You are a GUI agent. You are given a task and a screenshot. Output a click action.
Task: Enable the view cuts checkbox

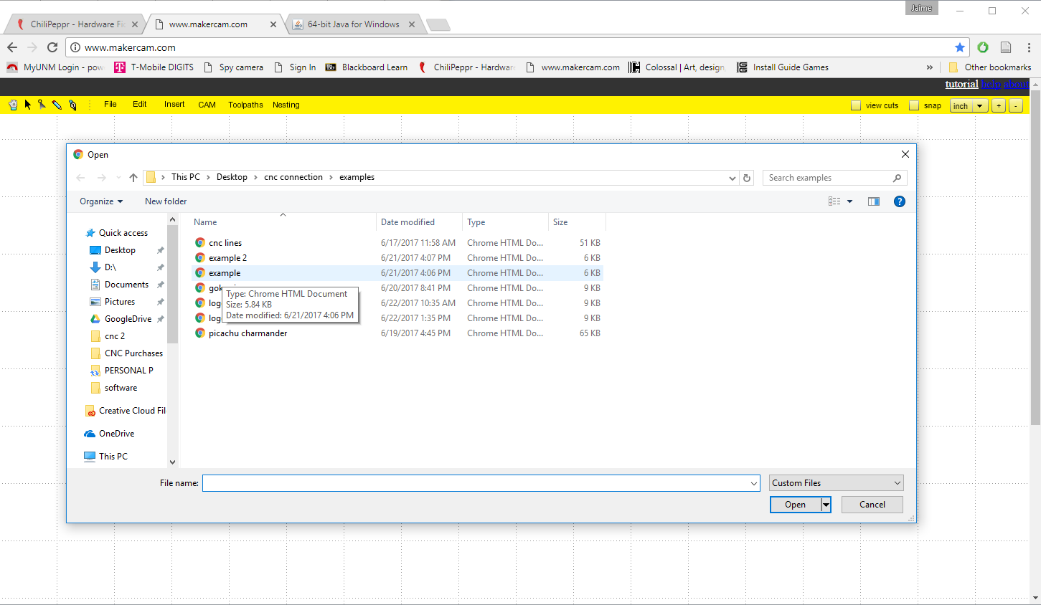[x=856, y=105]
